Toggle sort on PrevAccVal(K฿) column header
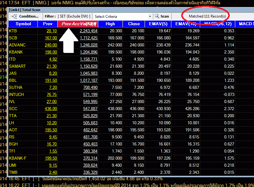The width and height of the screenshot is (254, 187). click(78, 24)
